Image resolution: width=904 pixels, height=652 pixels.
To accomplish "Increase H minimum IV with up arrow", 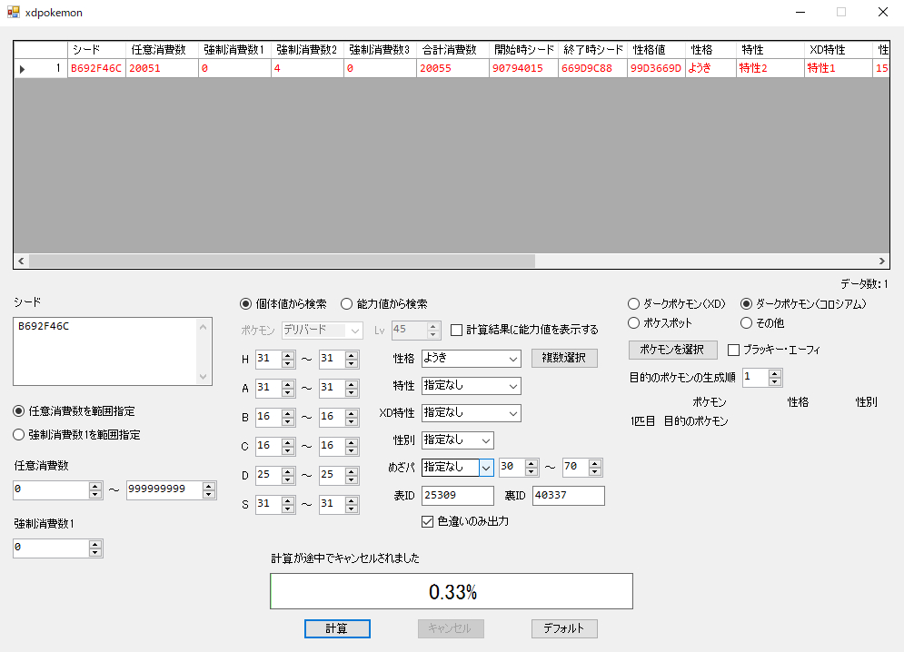I will (288, 355).
